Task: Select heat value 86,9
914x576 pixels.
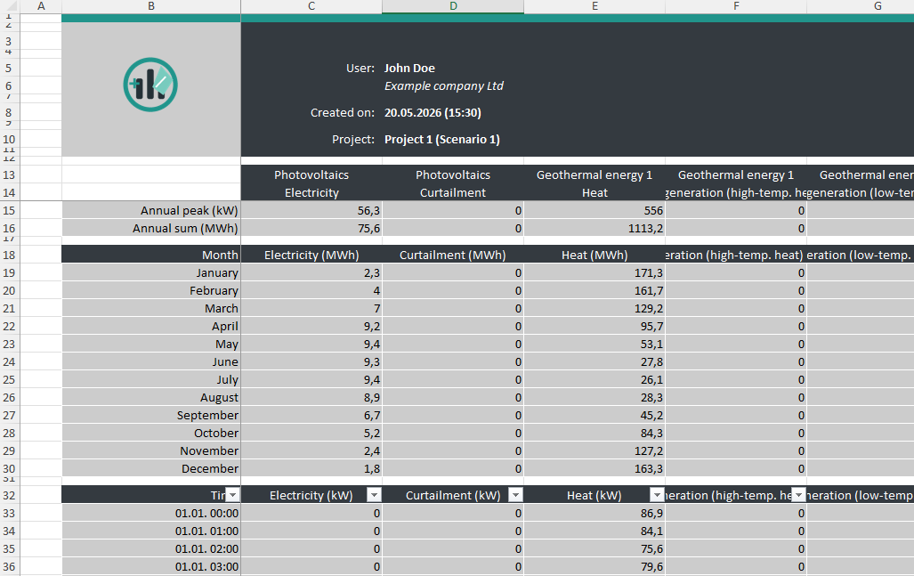Action: pyautogui.click(x=595, y=513)
